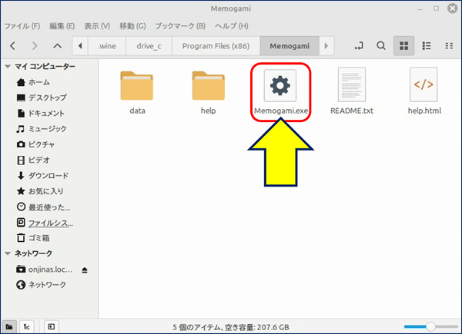Switch to list view
Viewport: 462px width, 334px height.
(x=427, y=46)
